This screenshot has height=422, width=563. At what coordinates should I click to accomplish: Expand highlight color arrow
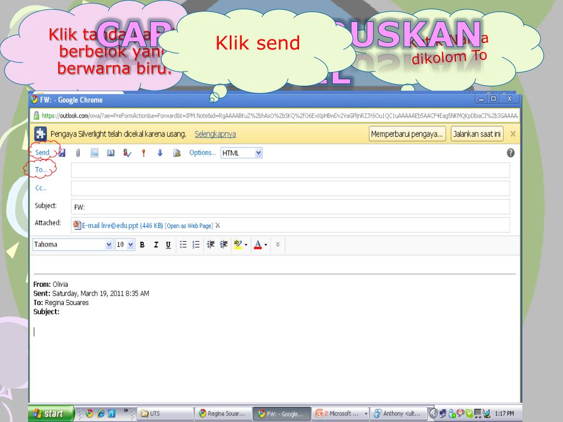pyautogui.click(x=246, y=245)
